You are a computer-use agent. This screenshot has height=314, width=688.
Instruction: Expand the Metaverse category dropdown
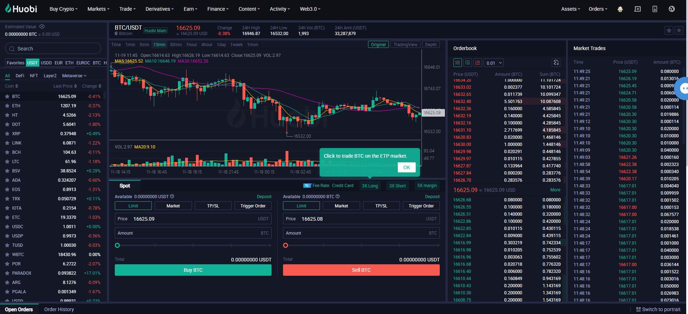(74, 76)
